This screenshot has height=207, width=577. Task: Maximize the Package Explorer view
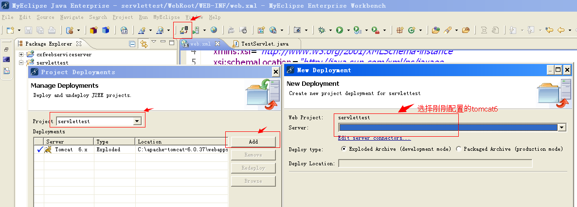pos(172,43)
